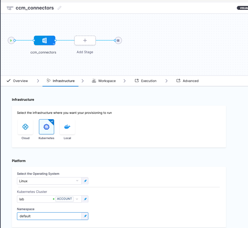Click the pipeline end stop node

118,40
